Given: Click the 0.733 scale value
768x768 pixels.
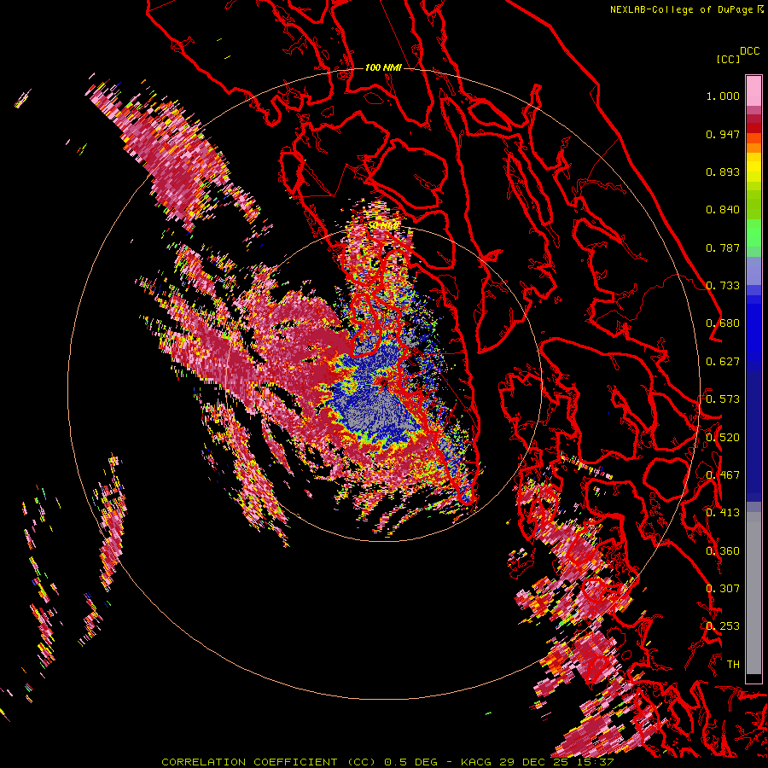Looking at the screenshot, I should (x=723, y=286).
